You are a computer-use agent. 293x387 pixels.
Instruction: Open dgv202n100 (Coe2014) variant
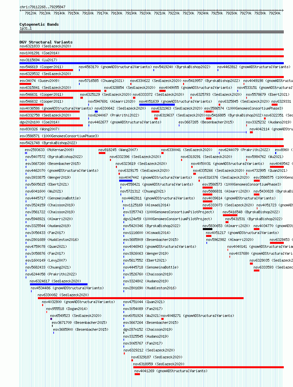pyautogui.click(x=40, y=122)
